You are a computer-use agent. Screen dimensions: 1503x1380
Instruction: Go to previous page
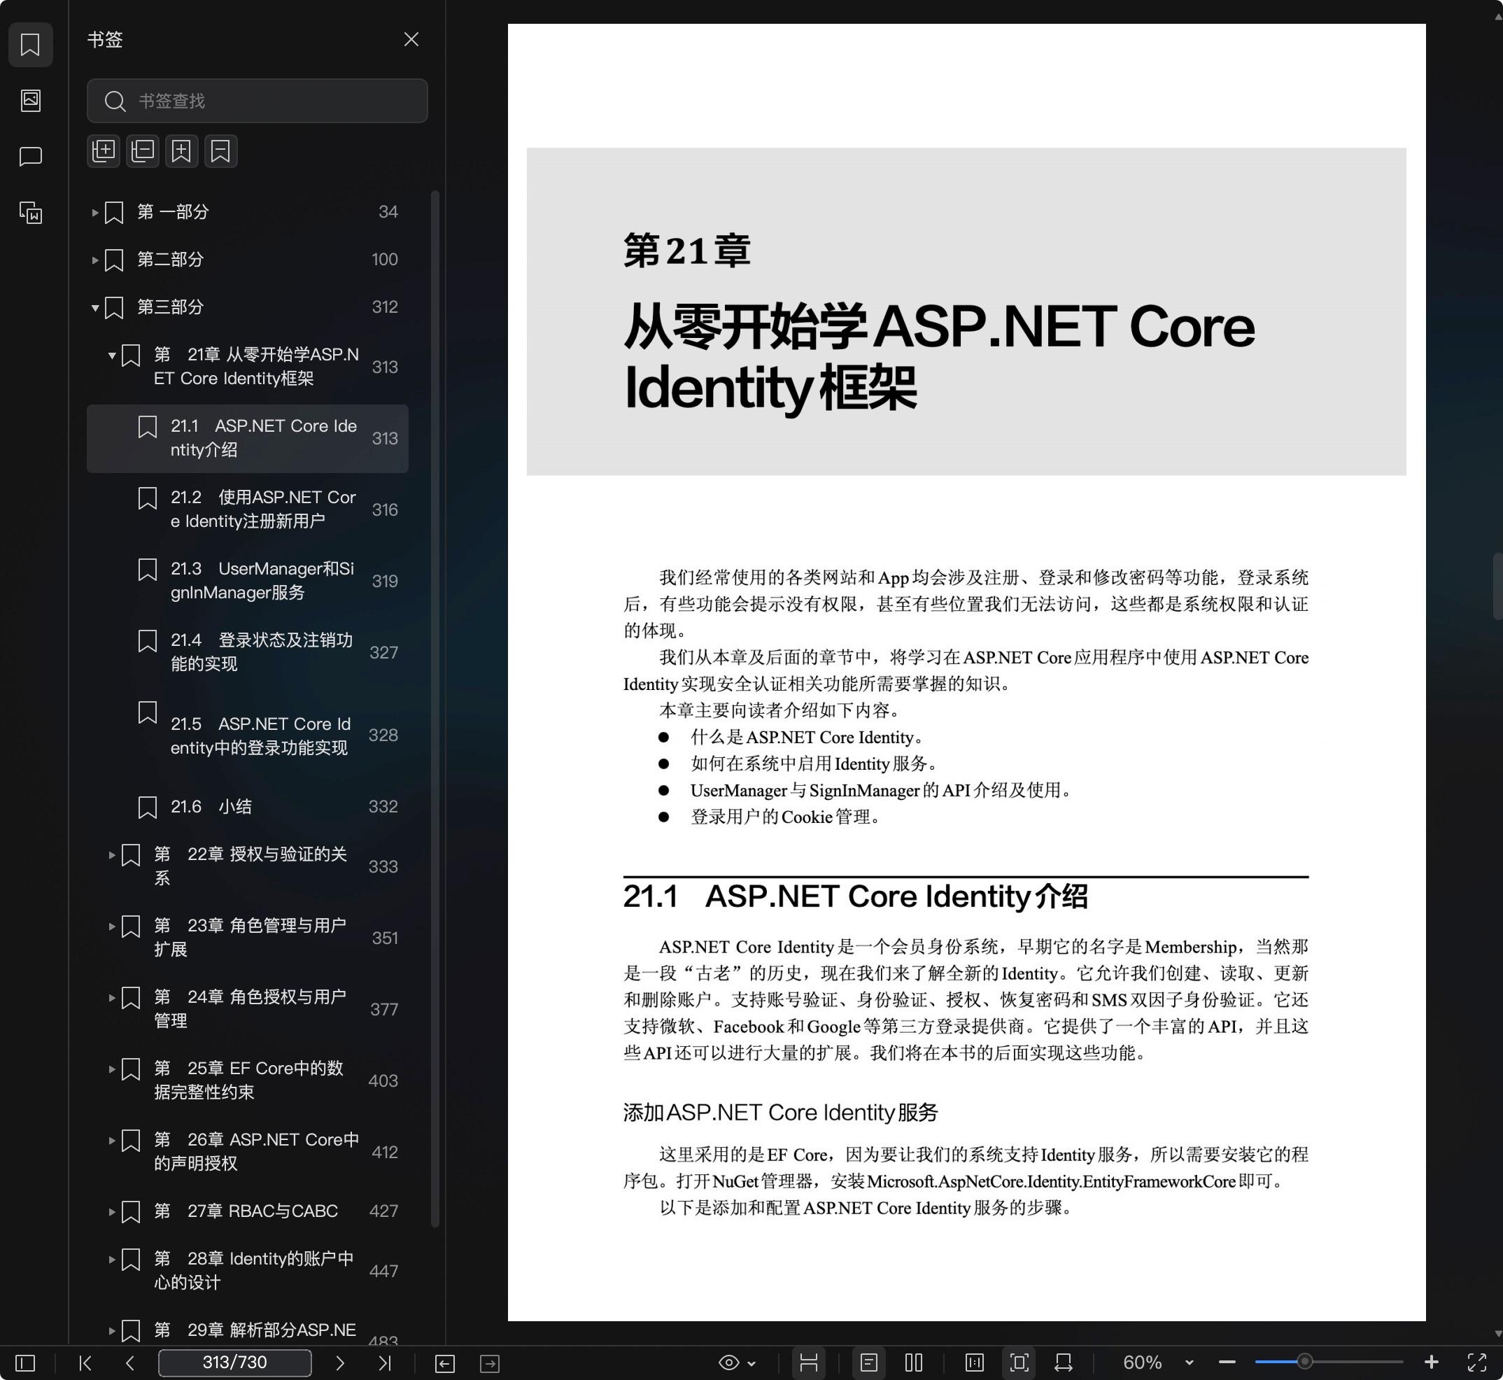pos(130,1363)
